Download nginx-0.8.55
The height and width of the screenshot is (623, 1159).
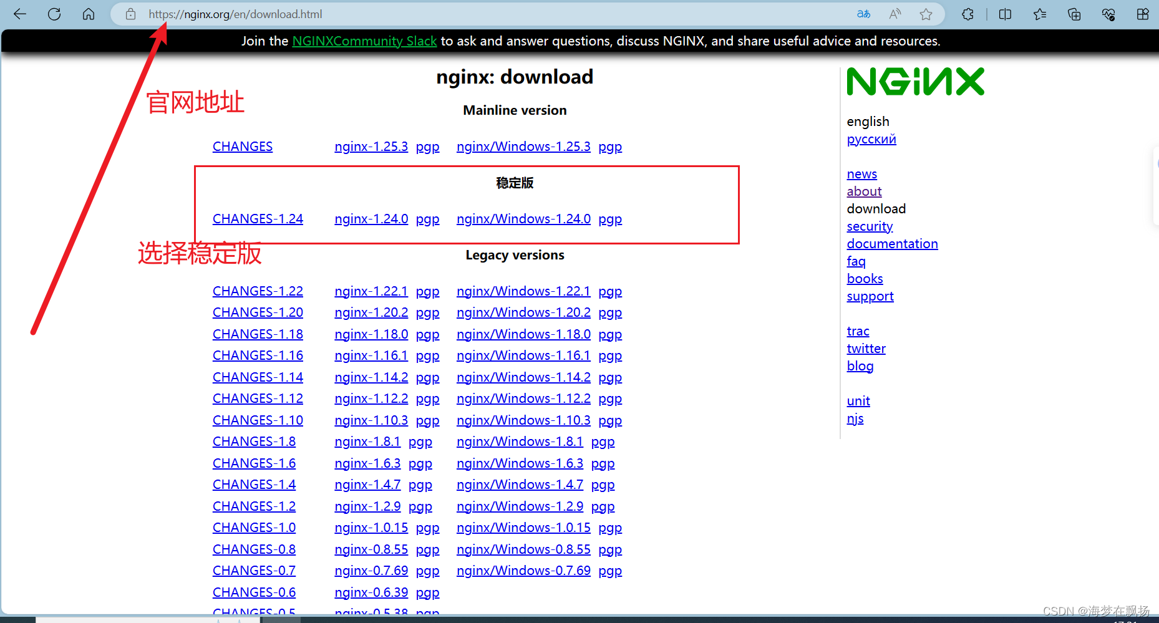tap(371, 549)
